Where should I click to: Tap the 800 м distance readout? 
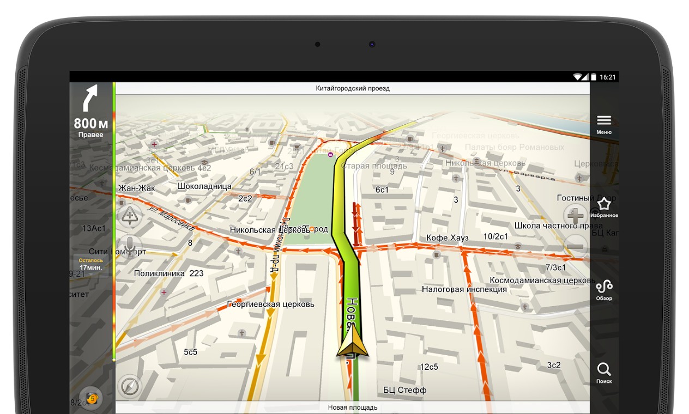91,124
